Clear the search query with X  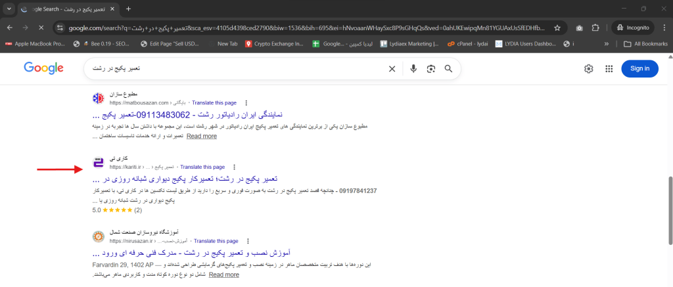point(392,69)
